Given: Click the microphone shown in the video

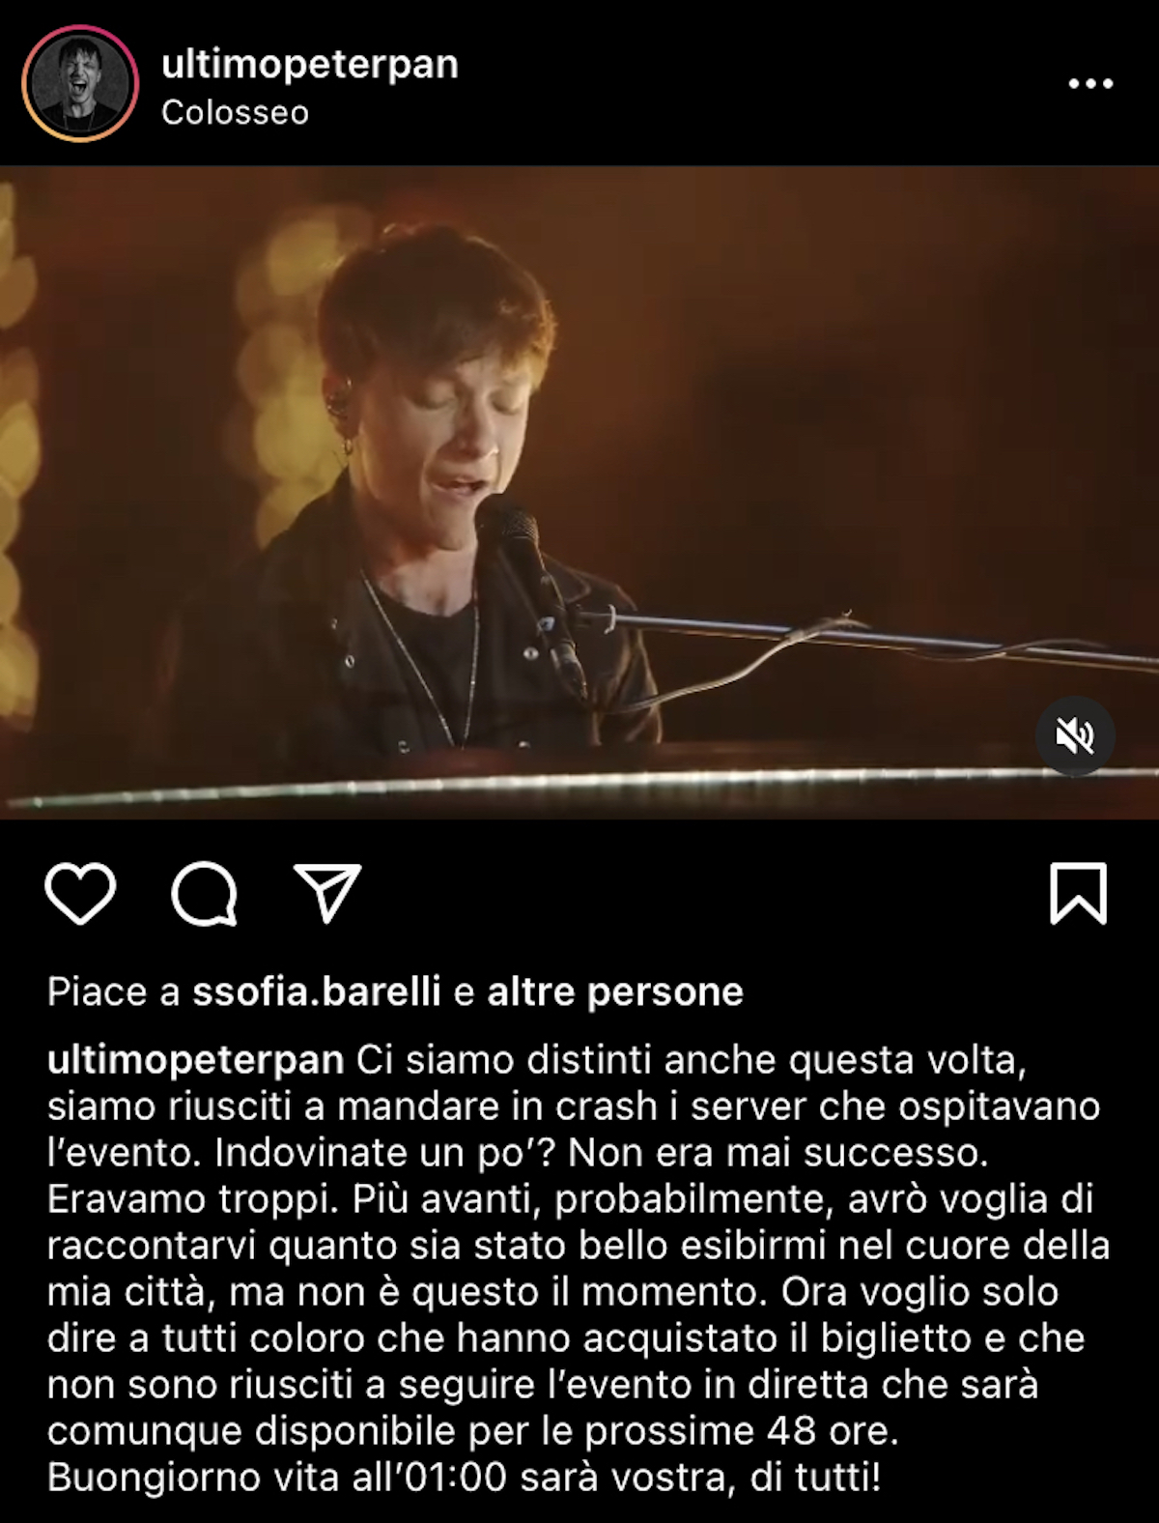Looking at the screenshot, I should (x=526, y=580).
